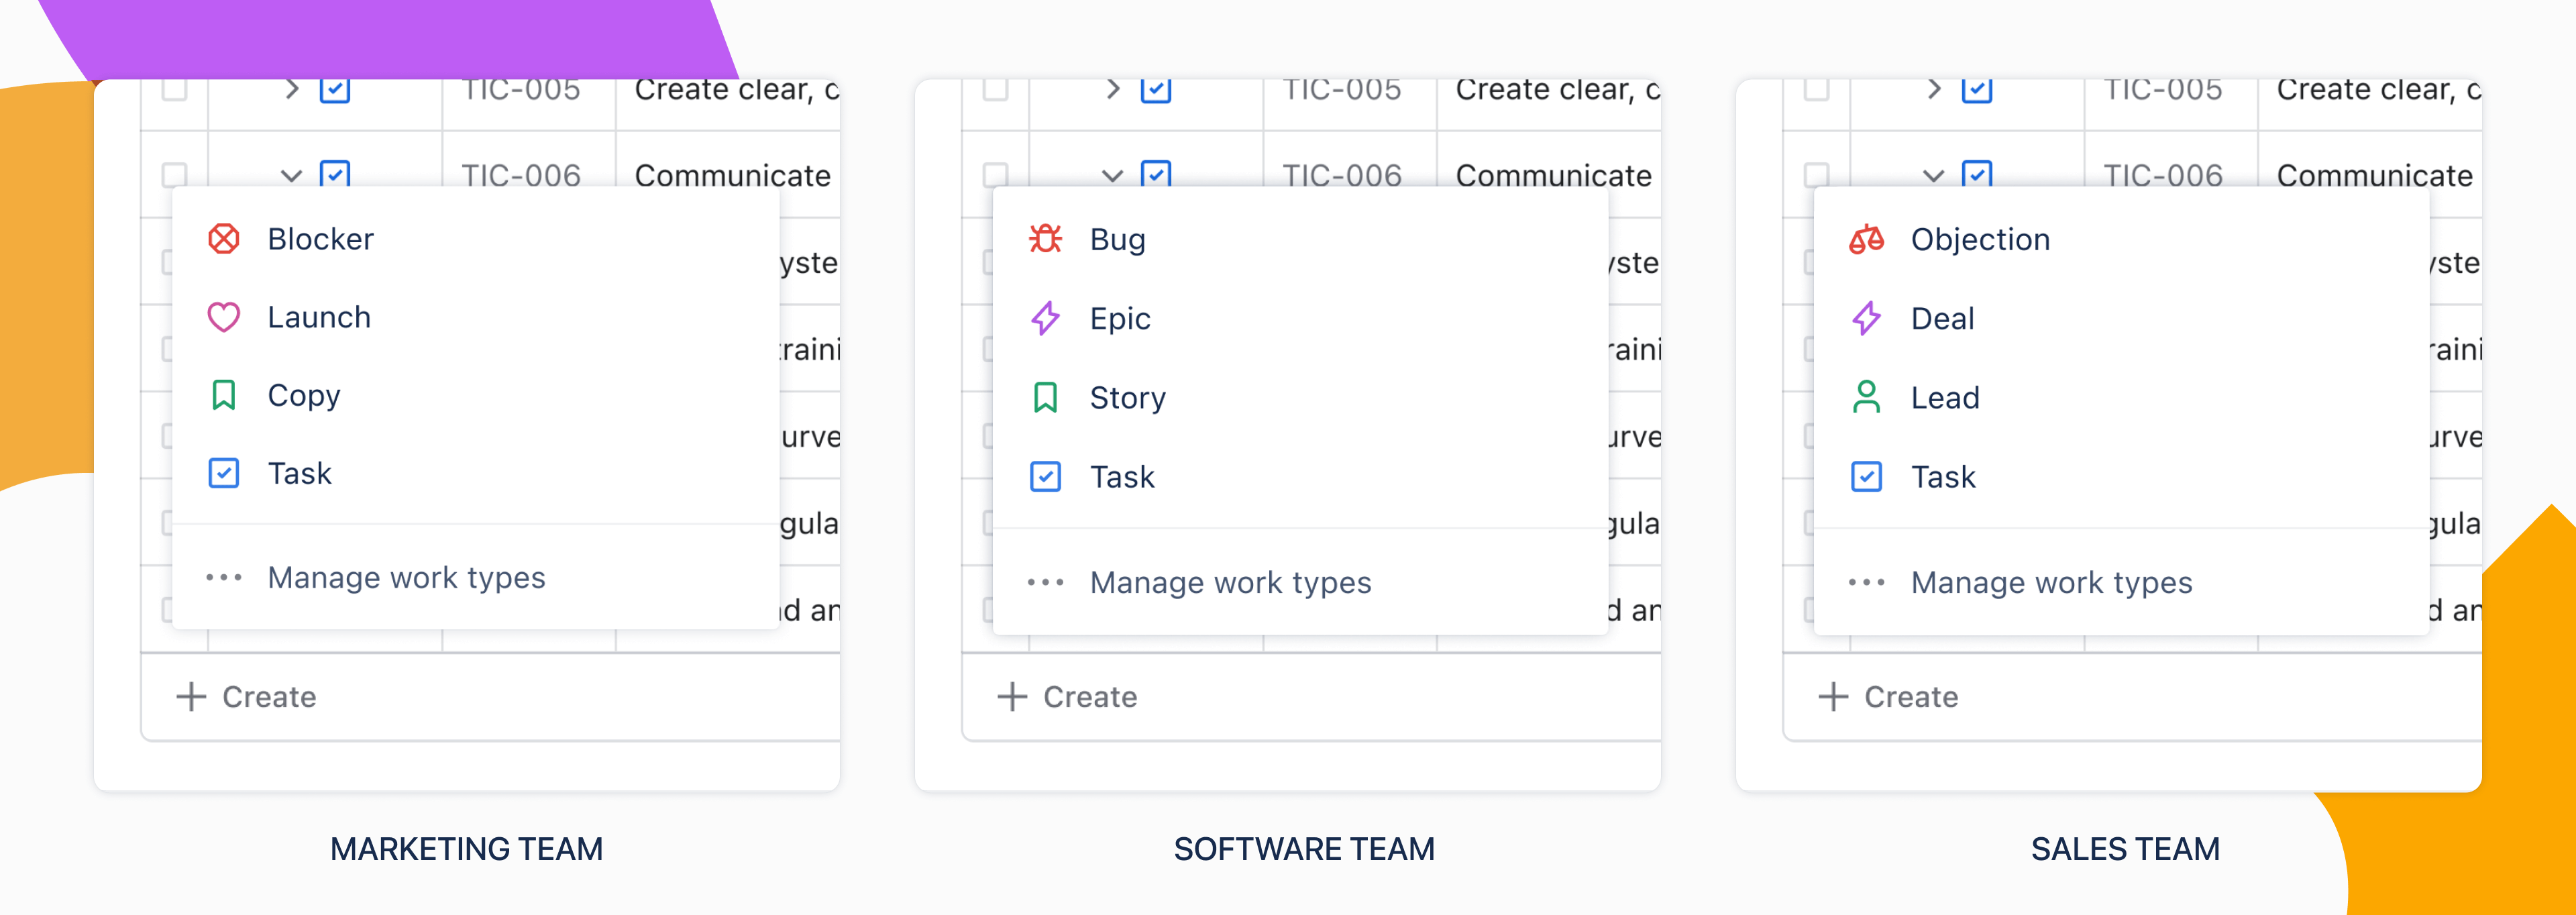Screen dimensions: 2576x915
Task: Click the Launch heart icon
Action: point(223,317)
